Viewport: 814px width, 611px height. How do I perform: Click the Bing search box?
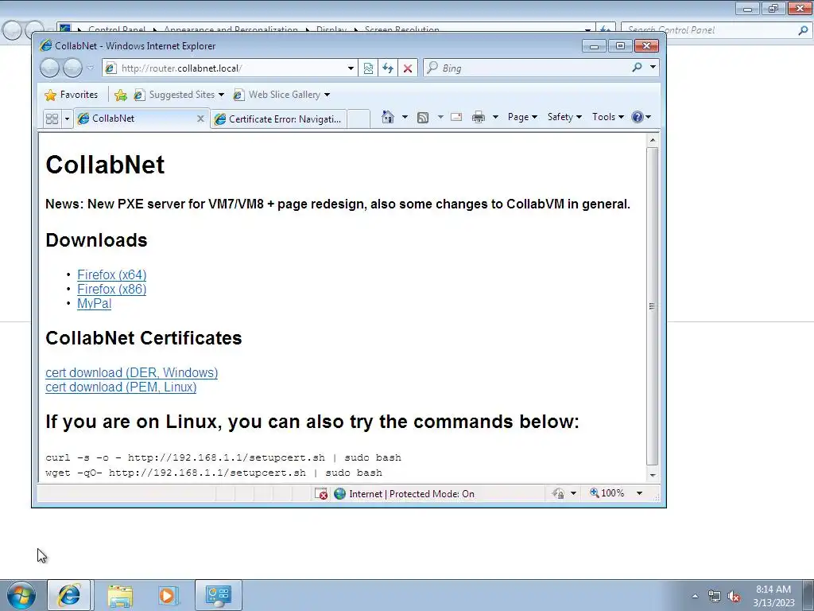pyautogui.click(x=525, y=68)
